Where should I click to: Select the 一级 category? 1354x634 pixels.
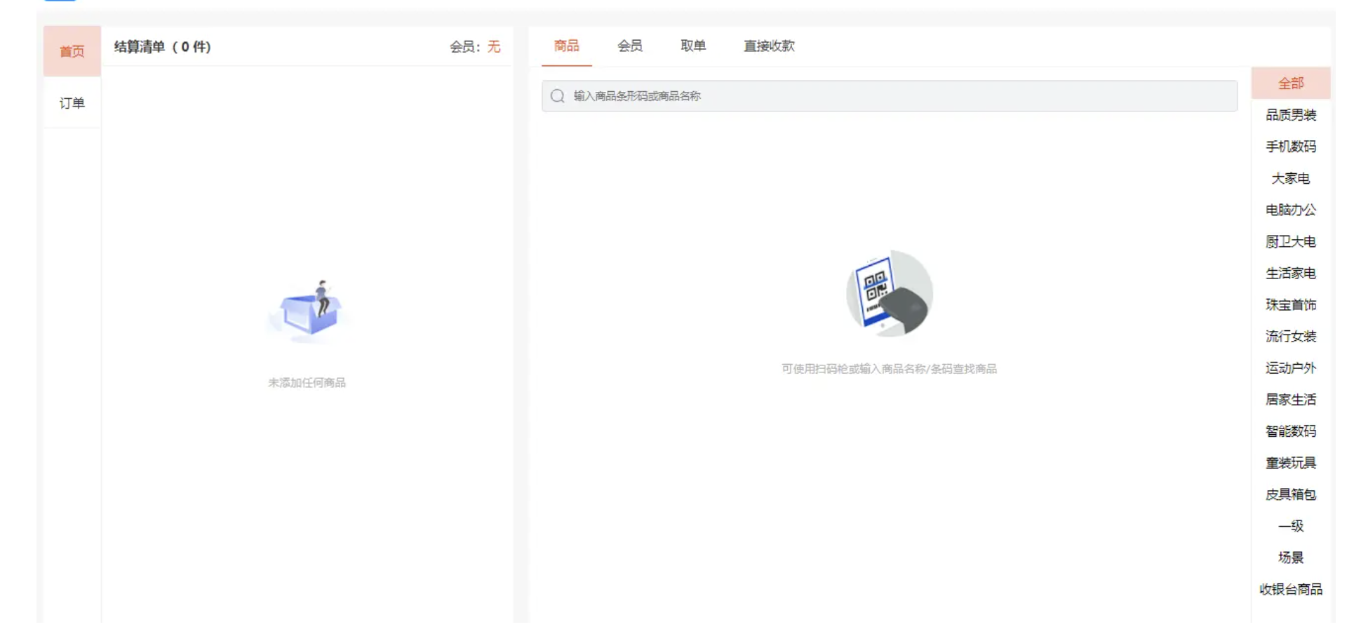pos(1291,526)
